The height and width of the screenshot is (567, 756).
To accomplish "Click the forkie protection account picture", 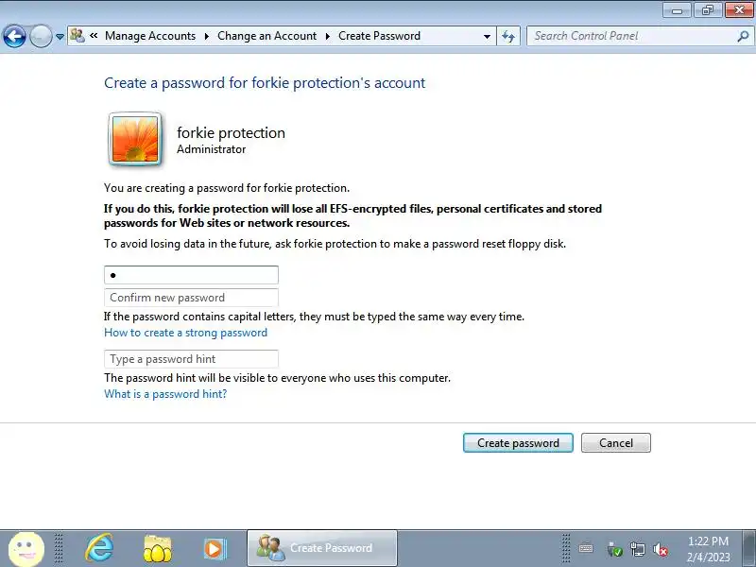I will pos(135,139).
